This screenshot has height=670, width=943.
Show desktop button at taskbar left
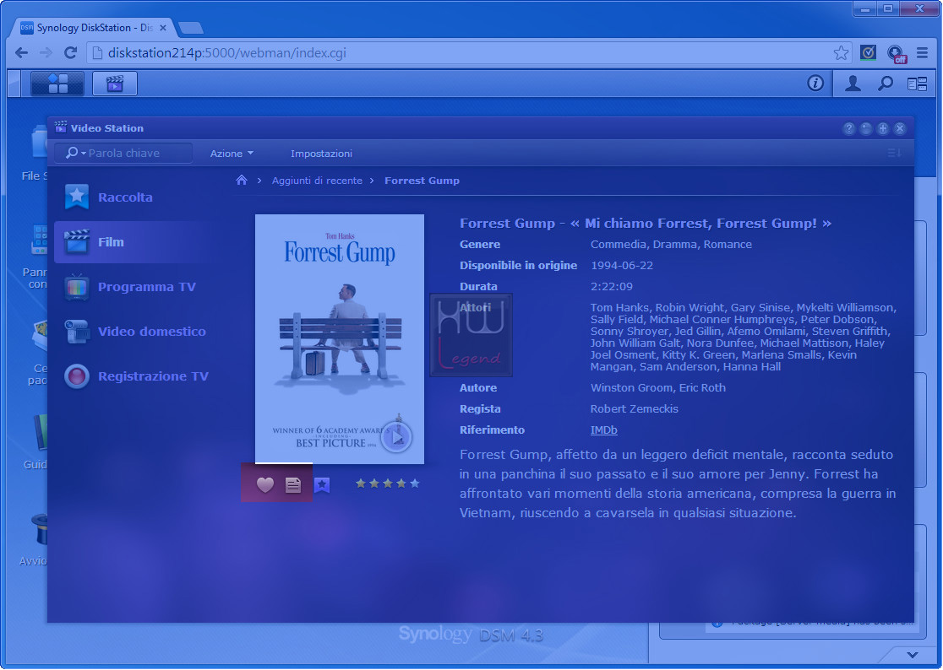[x=14, y=84]
